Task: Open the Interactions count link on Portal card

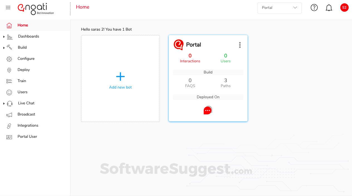Action: [x=190, y=58]
